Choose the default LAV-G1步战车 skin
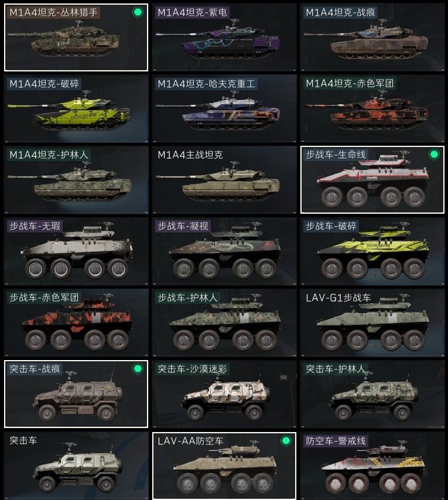Viewport: 448px width, 500px height. (x=372, y=323)
